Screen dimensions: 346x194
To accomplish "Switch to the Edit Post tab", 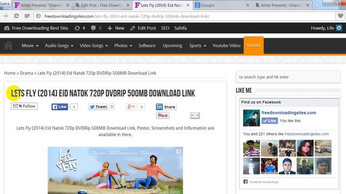I will point(102,5).
